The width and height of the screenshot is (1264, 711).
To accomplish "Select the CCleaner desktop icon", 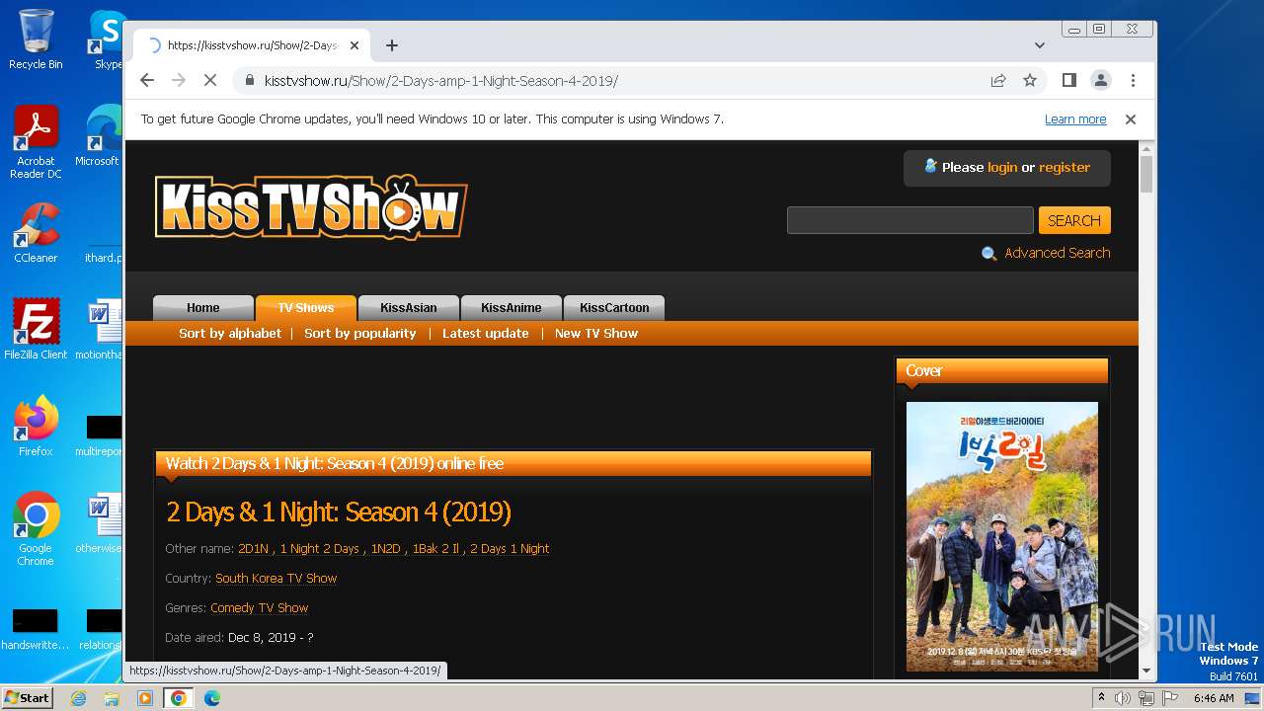I will point(36,234).
